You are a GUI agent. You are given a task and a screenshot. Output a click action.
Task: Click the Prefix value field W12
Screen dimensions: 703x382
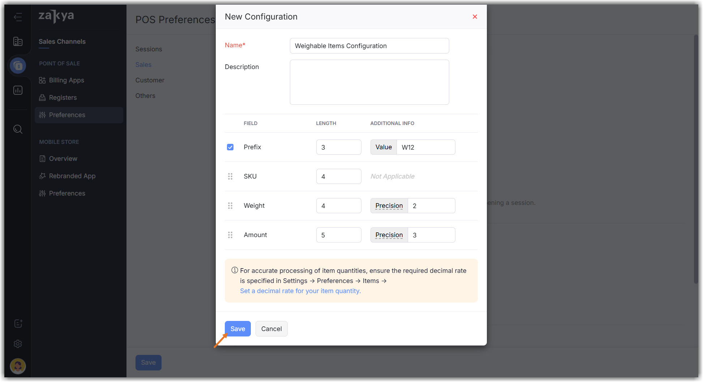point(425,147)
